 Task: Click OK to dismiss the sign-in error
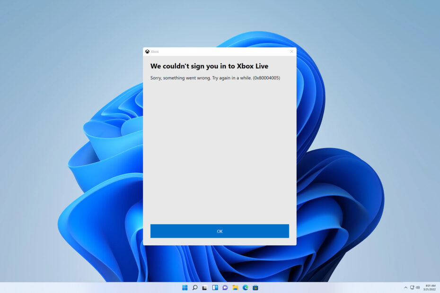(x=220, y=231)
